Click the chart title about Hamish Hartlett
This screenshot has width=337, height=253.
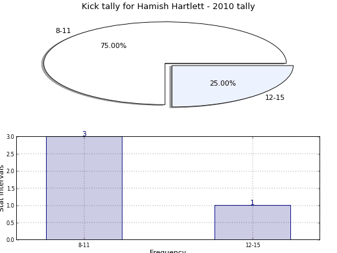click(168, 6)
